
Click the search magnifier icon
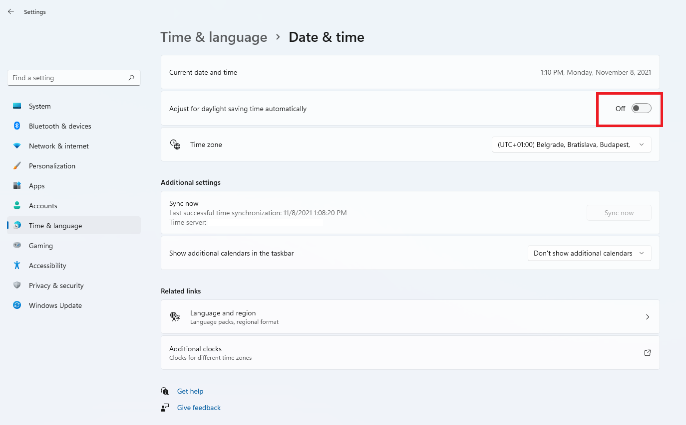tap(131, 78)
